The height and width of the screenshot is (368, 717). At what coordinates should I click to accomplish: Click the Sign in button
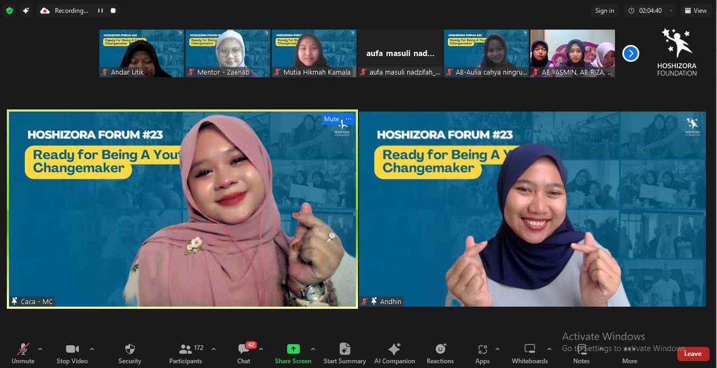coord(604,11)
